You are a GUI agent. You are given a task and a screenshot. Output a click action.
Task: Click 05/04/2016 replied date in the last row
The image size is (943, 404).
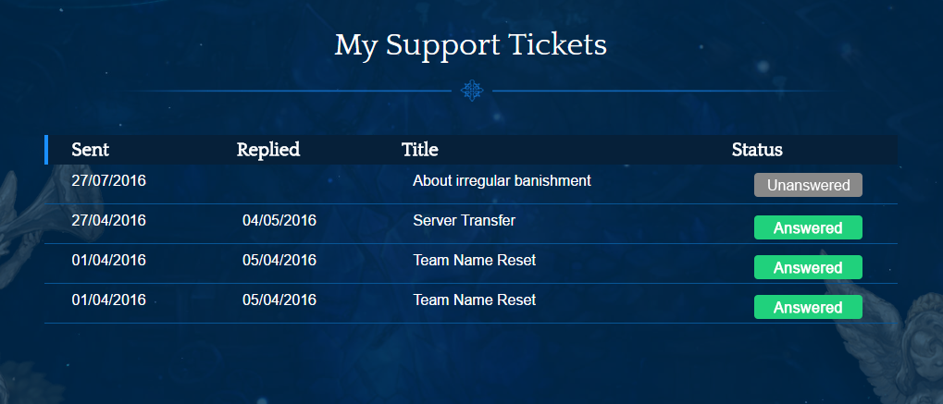(279, 300)
